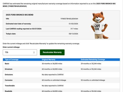Screen dimensions: 123x92
Task: Click Basic's 29 months or 35,244 miles
Action: click(91, 64)
